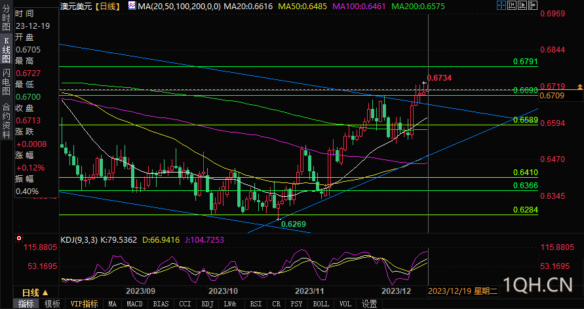584x309 pixels.
Task: Click the MA indicator chart icon
Action: 132,6
